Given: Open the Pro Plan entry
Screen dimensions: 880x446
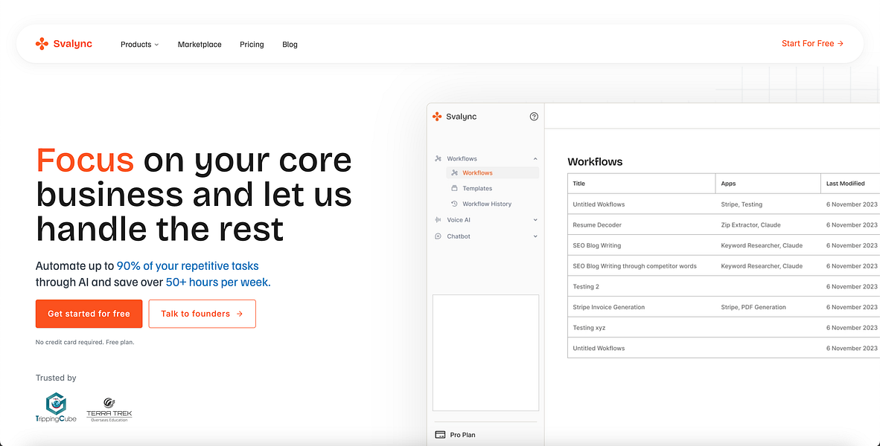Looking at the screenshot, I should 455,435.
